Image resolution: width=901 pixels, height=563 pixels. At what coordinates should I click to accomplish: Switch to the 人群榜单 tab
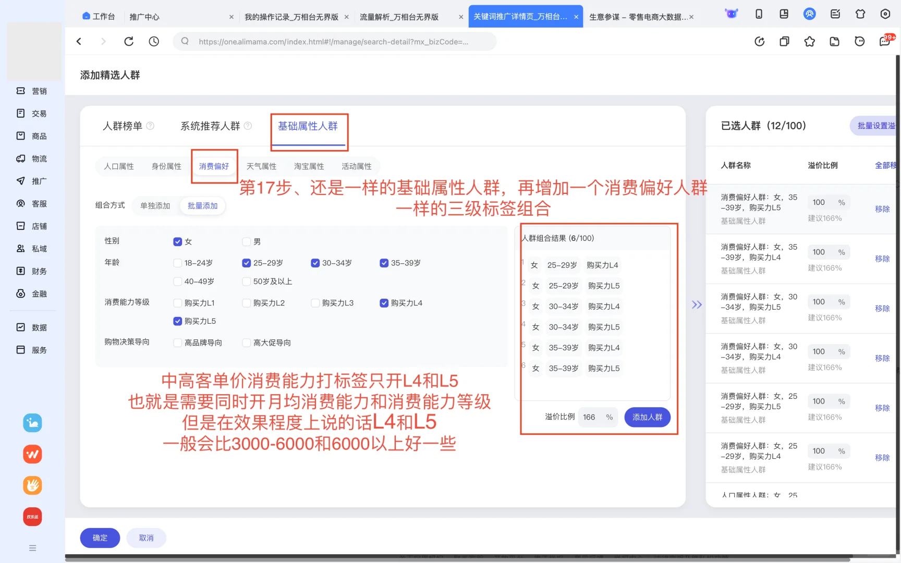pos(123,126)
